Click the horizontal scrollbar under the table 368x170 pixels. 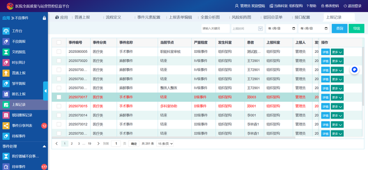173,138
